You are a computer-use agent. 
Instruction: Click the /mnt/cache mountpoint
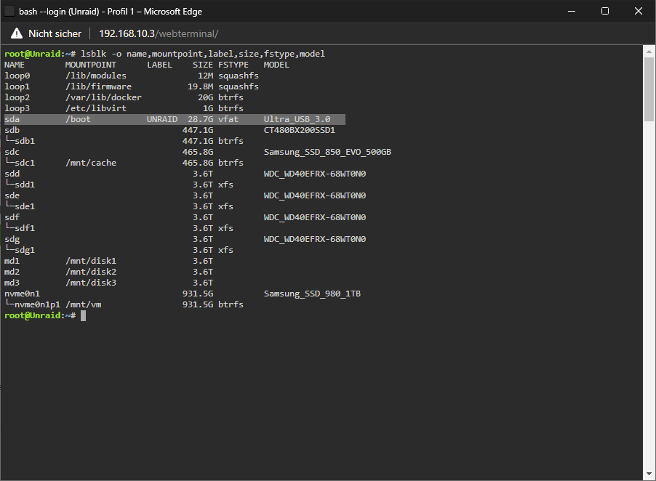coord(91,163)
